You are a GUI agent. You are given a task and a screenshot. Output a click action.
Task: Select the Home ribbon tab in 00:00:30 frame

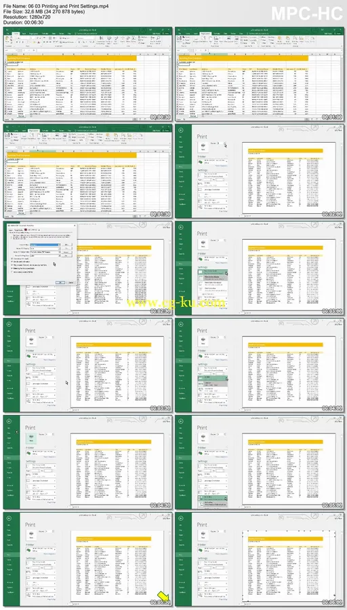point(16,33)
